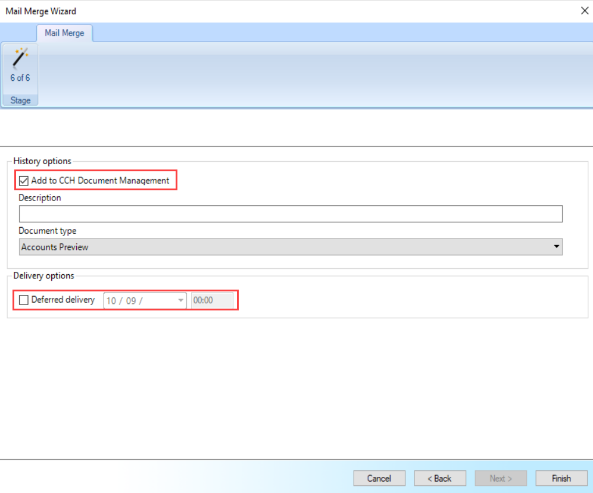Image resolution: width=593 pixels, height=493 pixels.
Task: Close the Mail Merge Wizard window
Action: pos(585,11)
